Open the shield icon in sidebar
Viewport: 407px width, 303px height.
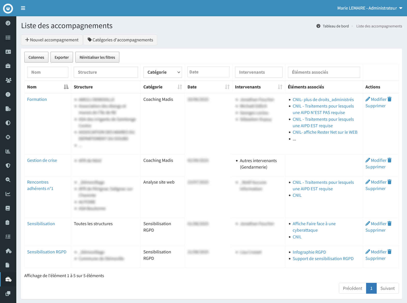click(8, 165)
